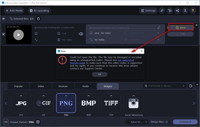The image size is (200, 127).
Task: Click the source resolution arrows icon
Action: (x=36, y=40)
